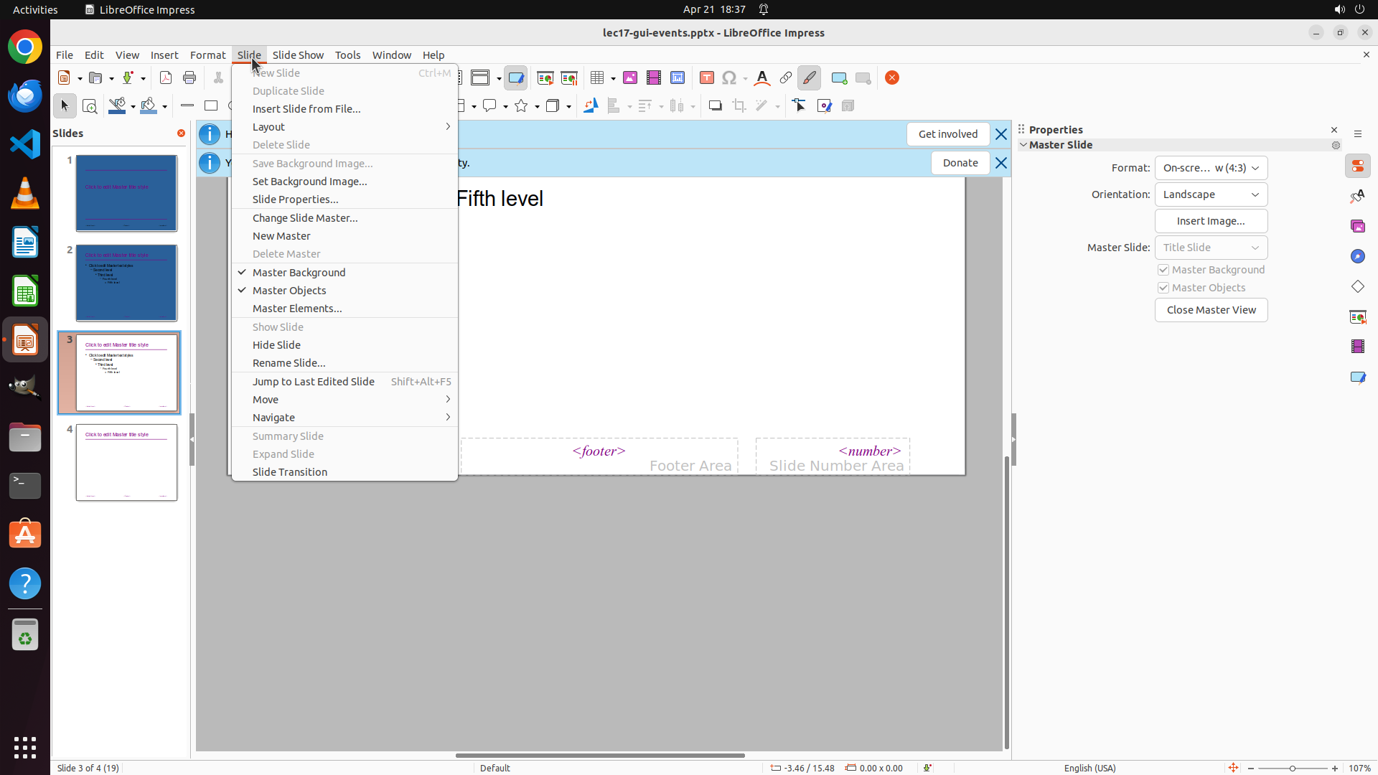Click Close Master View button

click(x=1211, y=310)
